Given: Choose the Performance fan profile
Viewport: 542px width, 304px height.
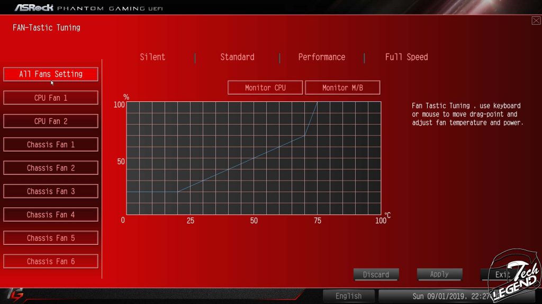Looking at the screenshot, I should (321, 57).
